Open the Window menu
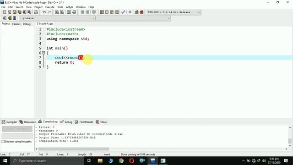293x165 pixels. pos(81,7)
